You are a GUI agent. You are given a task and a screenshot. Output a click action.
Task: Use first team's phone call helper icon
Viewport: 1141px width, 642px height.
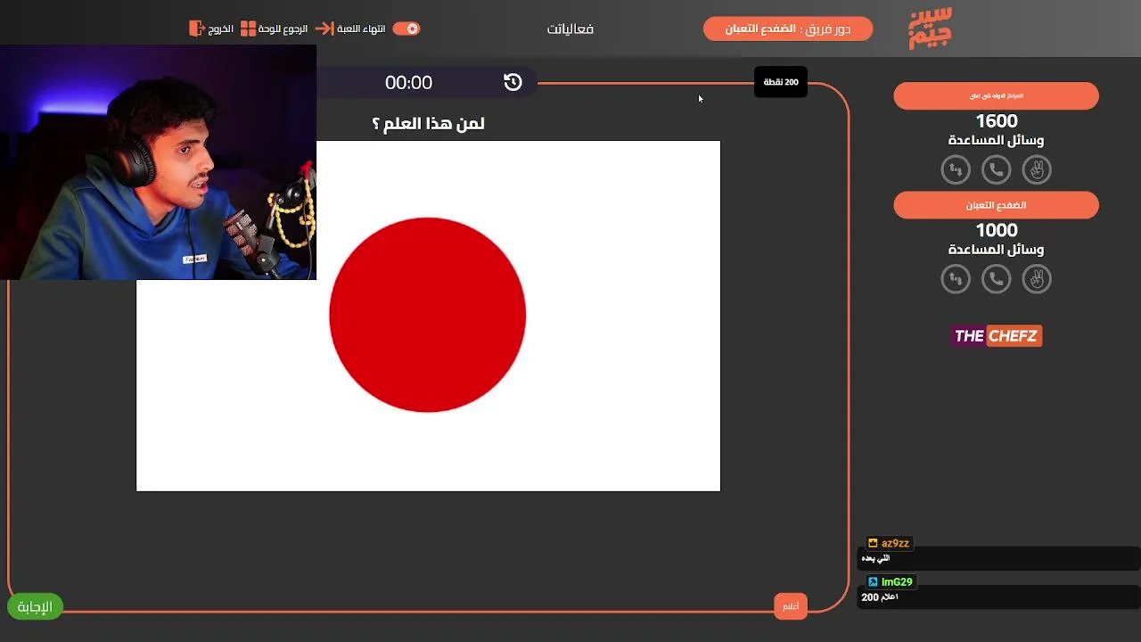997,169
